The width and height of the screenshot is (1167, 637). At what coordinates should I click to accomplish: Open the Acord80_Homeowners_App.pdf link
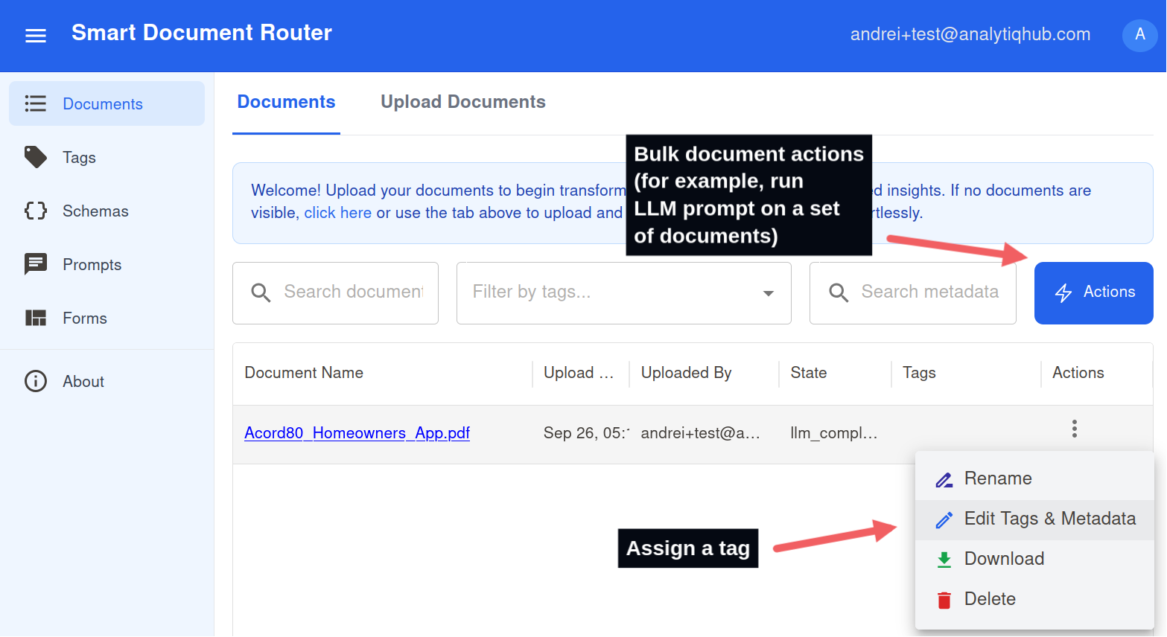[x=357, y=433]
